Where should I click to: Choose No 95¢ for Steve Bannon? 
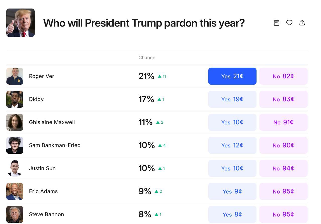pyautogui.click(x=283, y=214)
